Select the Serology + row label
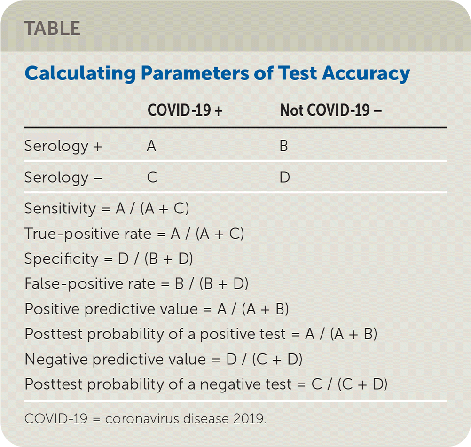 coord(63,146)
